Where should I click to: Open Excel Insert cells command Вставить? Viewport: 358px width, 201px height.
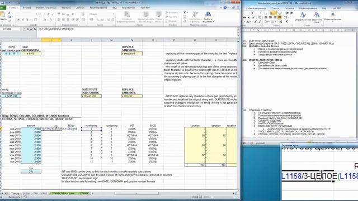click(172, 12)
